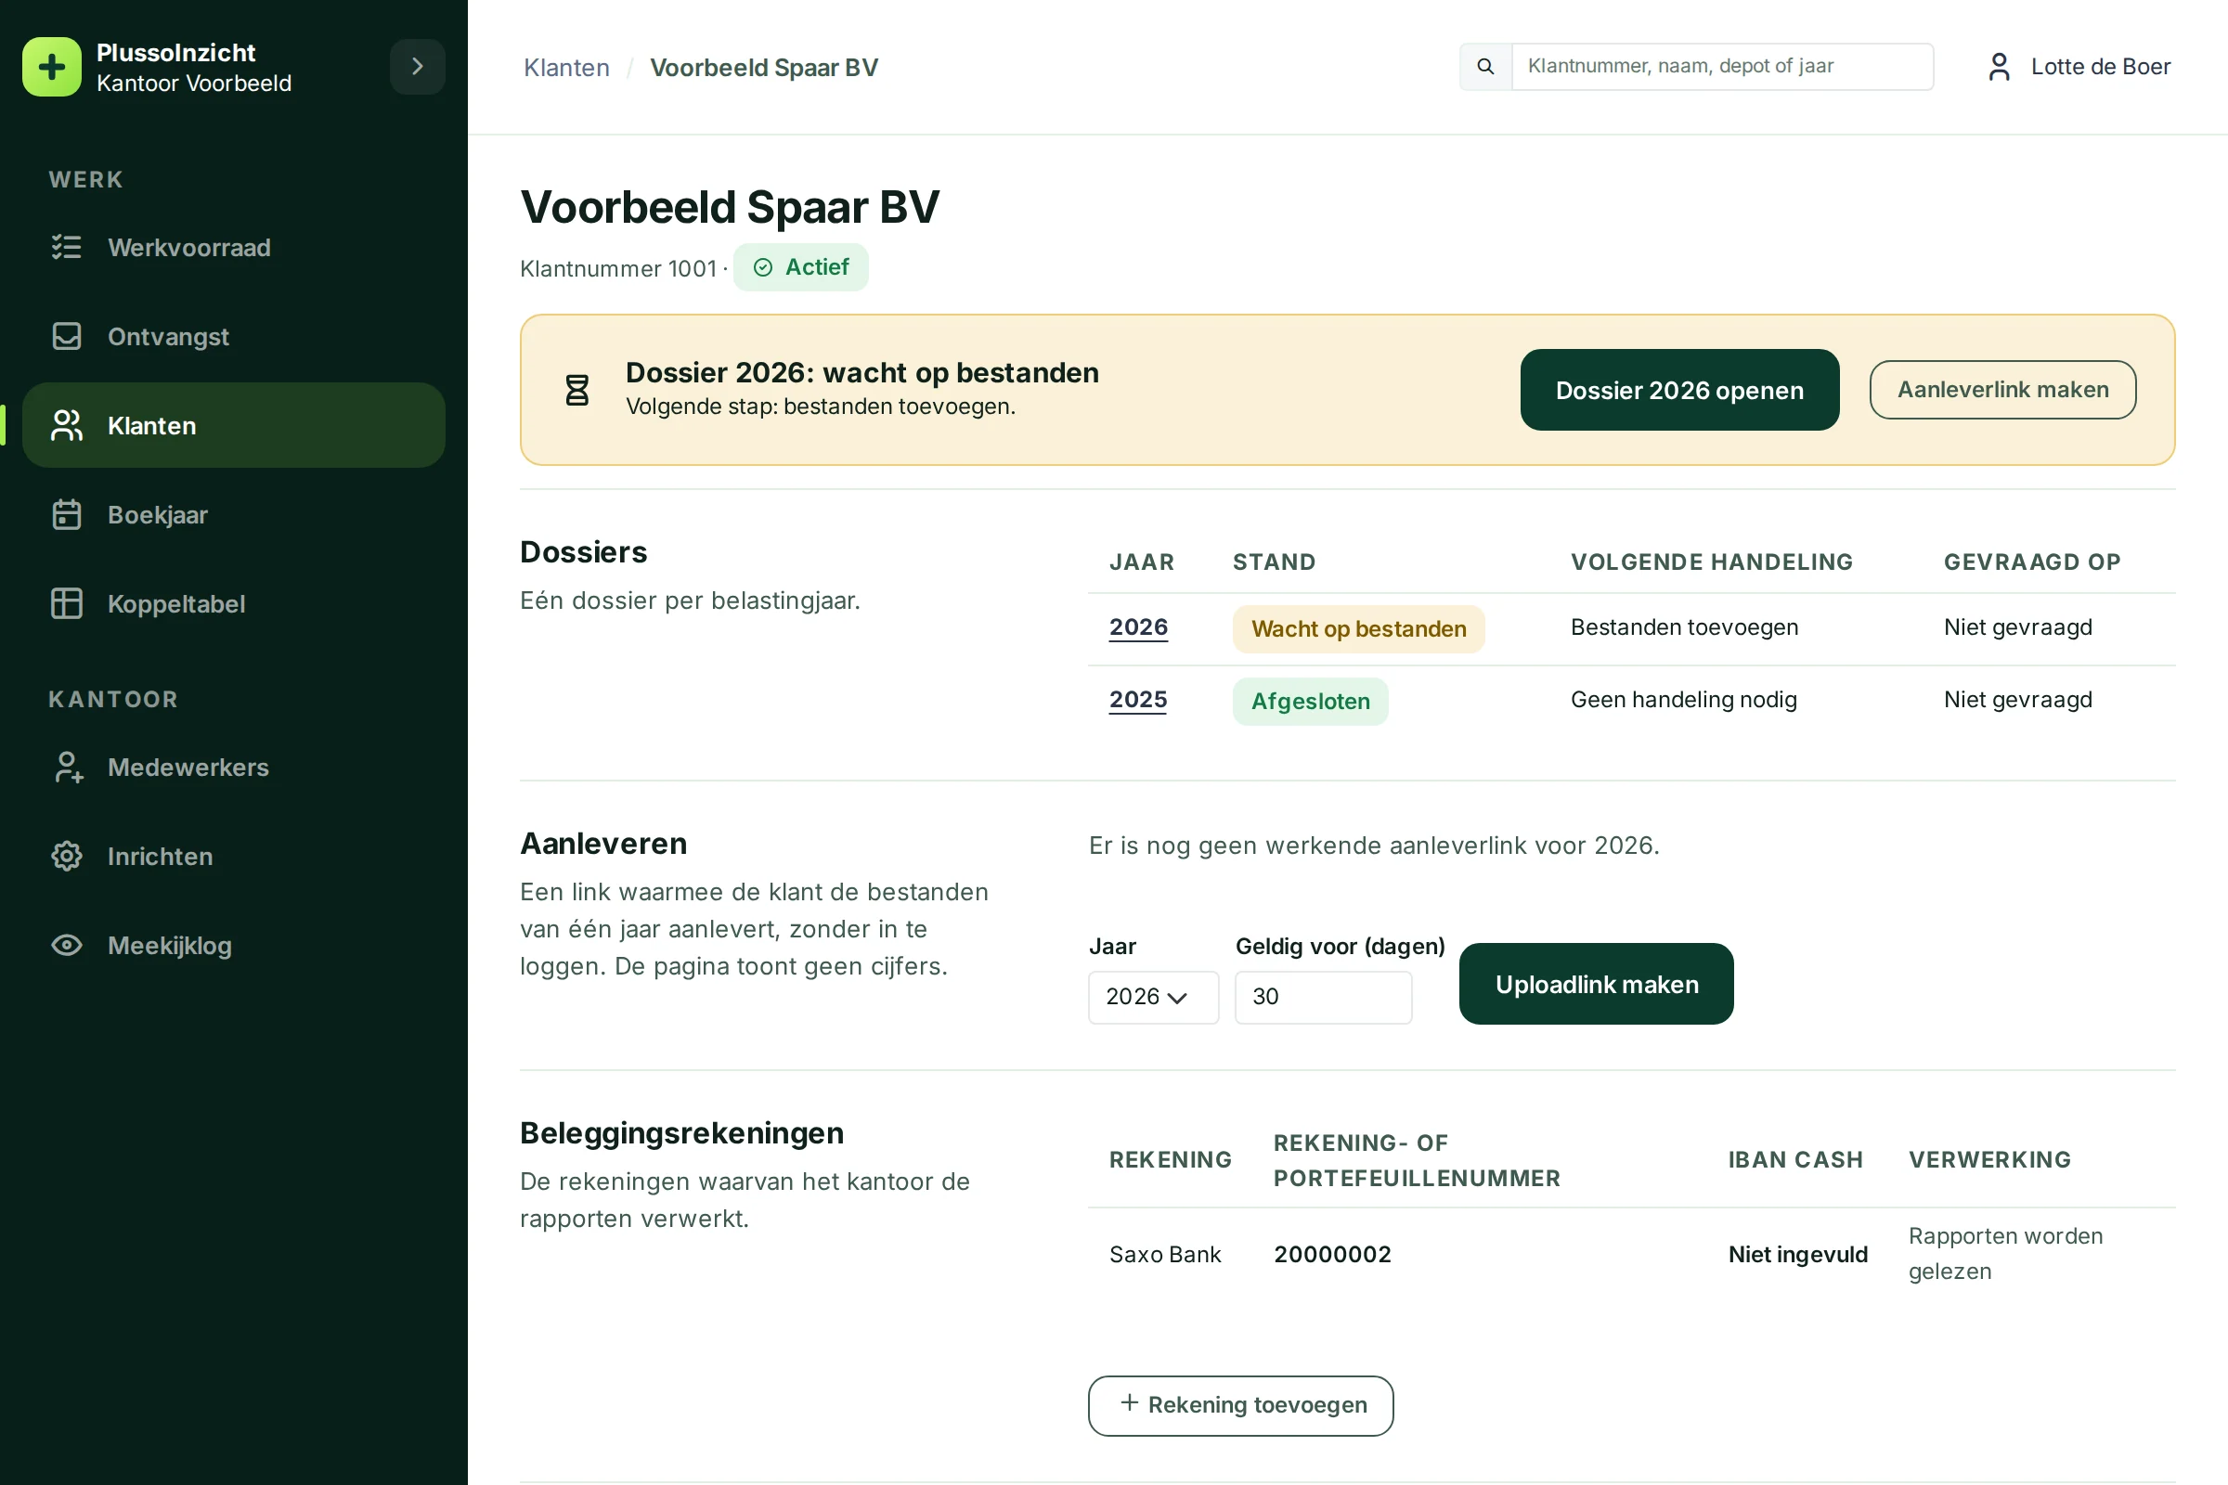The height and width of the screenshot is (1485, 2228).
Task: Click the Bestanden toevoegen cell
Action: 1684,627
